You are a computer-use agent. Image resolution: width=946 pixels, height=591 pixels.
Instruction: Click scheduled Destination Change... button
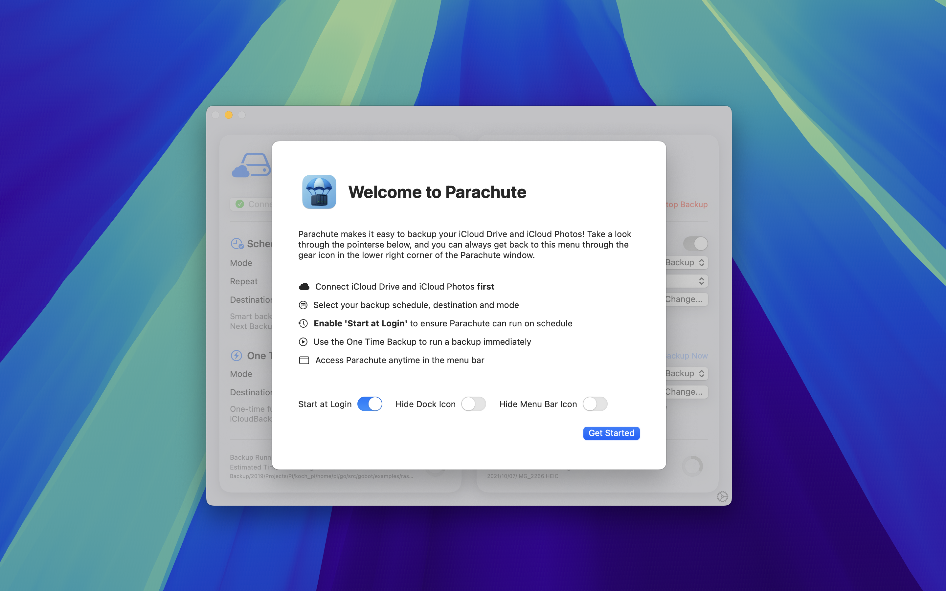click(687, 299)
